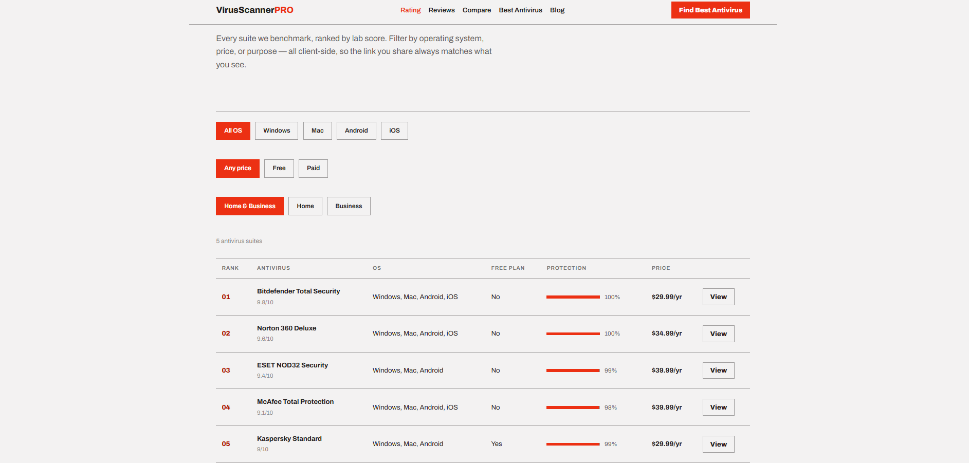The width and height of the screenshot is (969, 463).
Task: View Bitdefender Total Security details
Action: click(x=718, y=297)
